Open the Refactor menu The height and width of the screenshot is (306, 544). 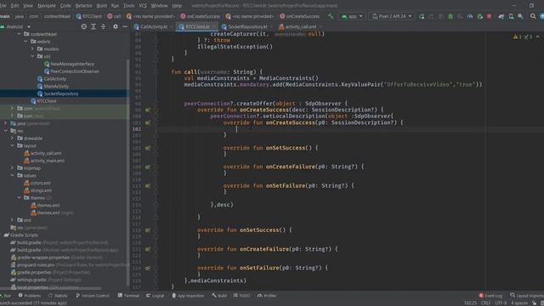(83, 6)
